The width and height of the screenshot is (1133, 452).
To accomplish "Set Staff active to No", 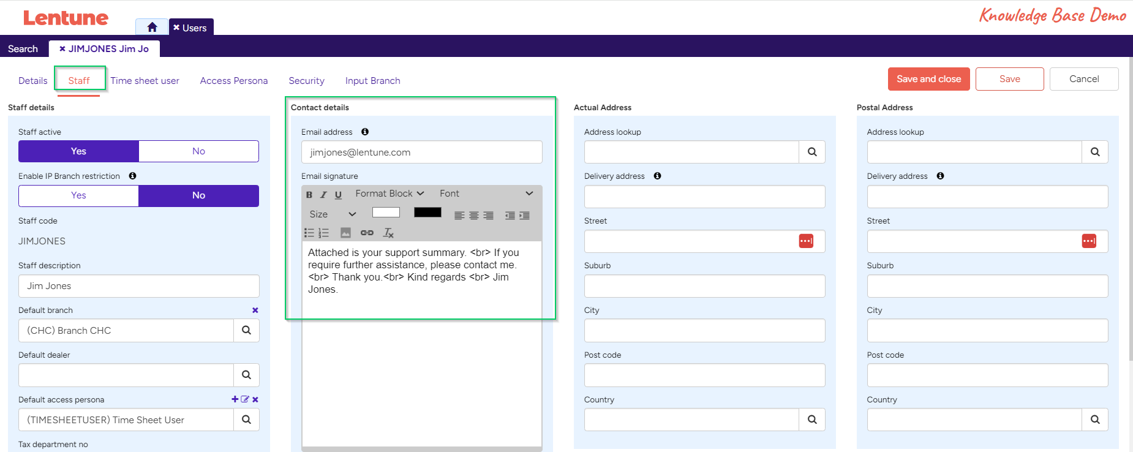I will pyautogui.click(x=199, y=151).
